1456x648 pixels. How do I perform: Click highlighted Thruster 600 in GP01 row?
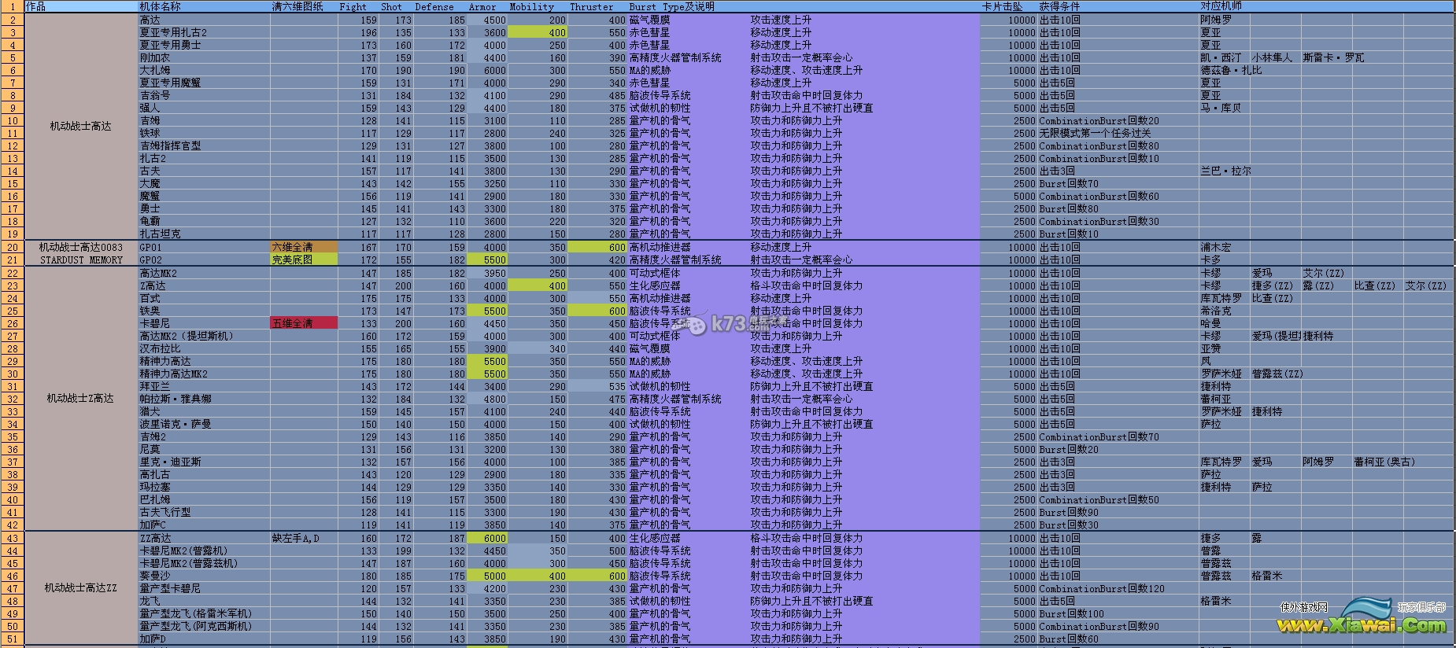coord(597,247)
